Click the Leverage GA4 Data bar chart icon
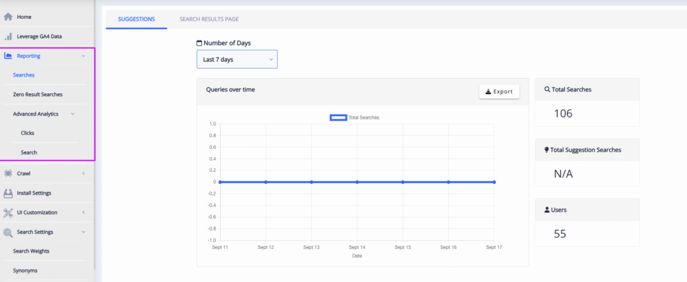The width and height of the screenshot is (687, 282). point(8,36)
